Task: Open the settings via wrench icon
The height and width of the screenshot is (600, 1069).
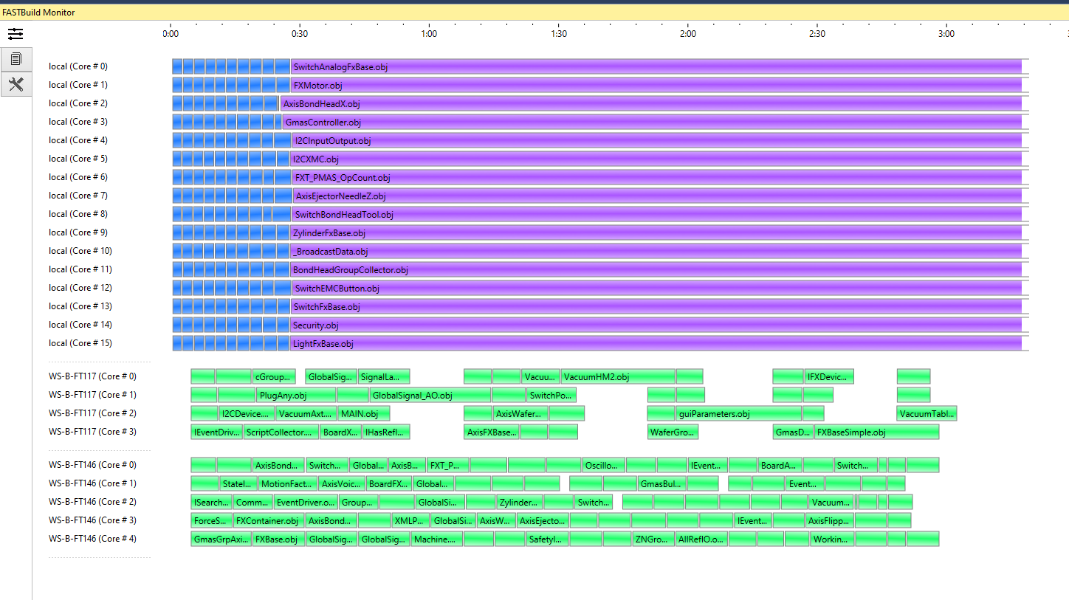Action: 16,84
